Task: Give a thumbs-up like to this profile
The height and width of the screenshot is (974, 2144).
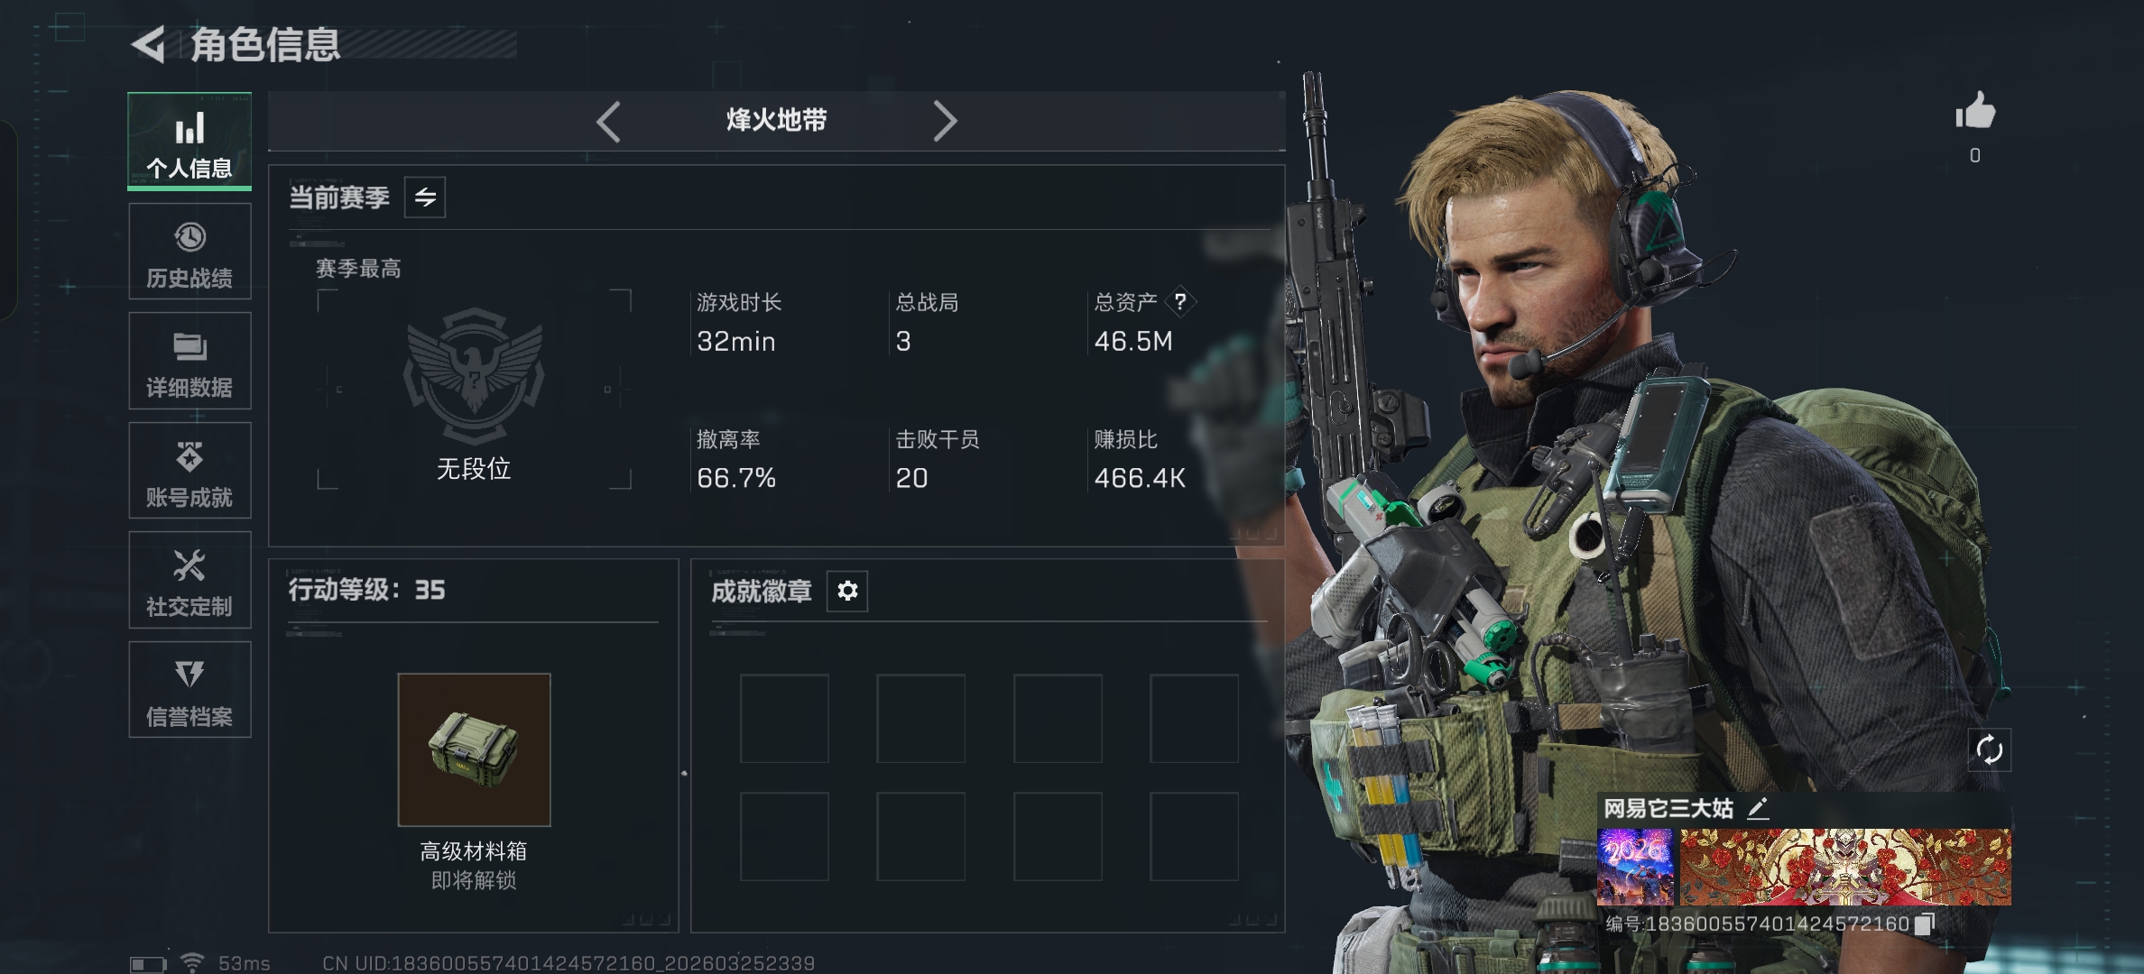Action: [x=1974, y=112]
